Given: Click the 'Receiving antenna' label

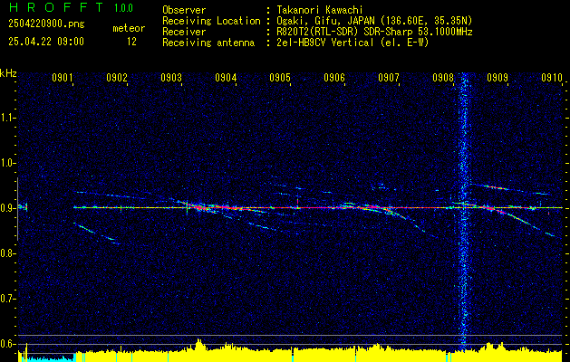Looking at the screenshot, I should pyautogui.click(x=208, y=43).
